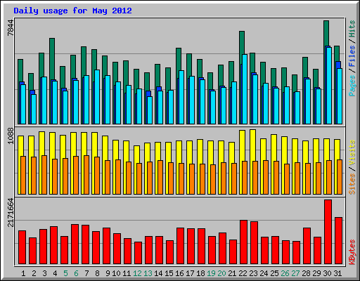Click green weekend day label 26
This screenshot has width=360, height=281.
point(285,273)
